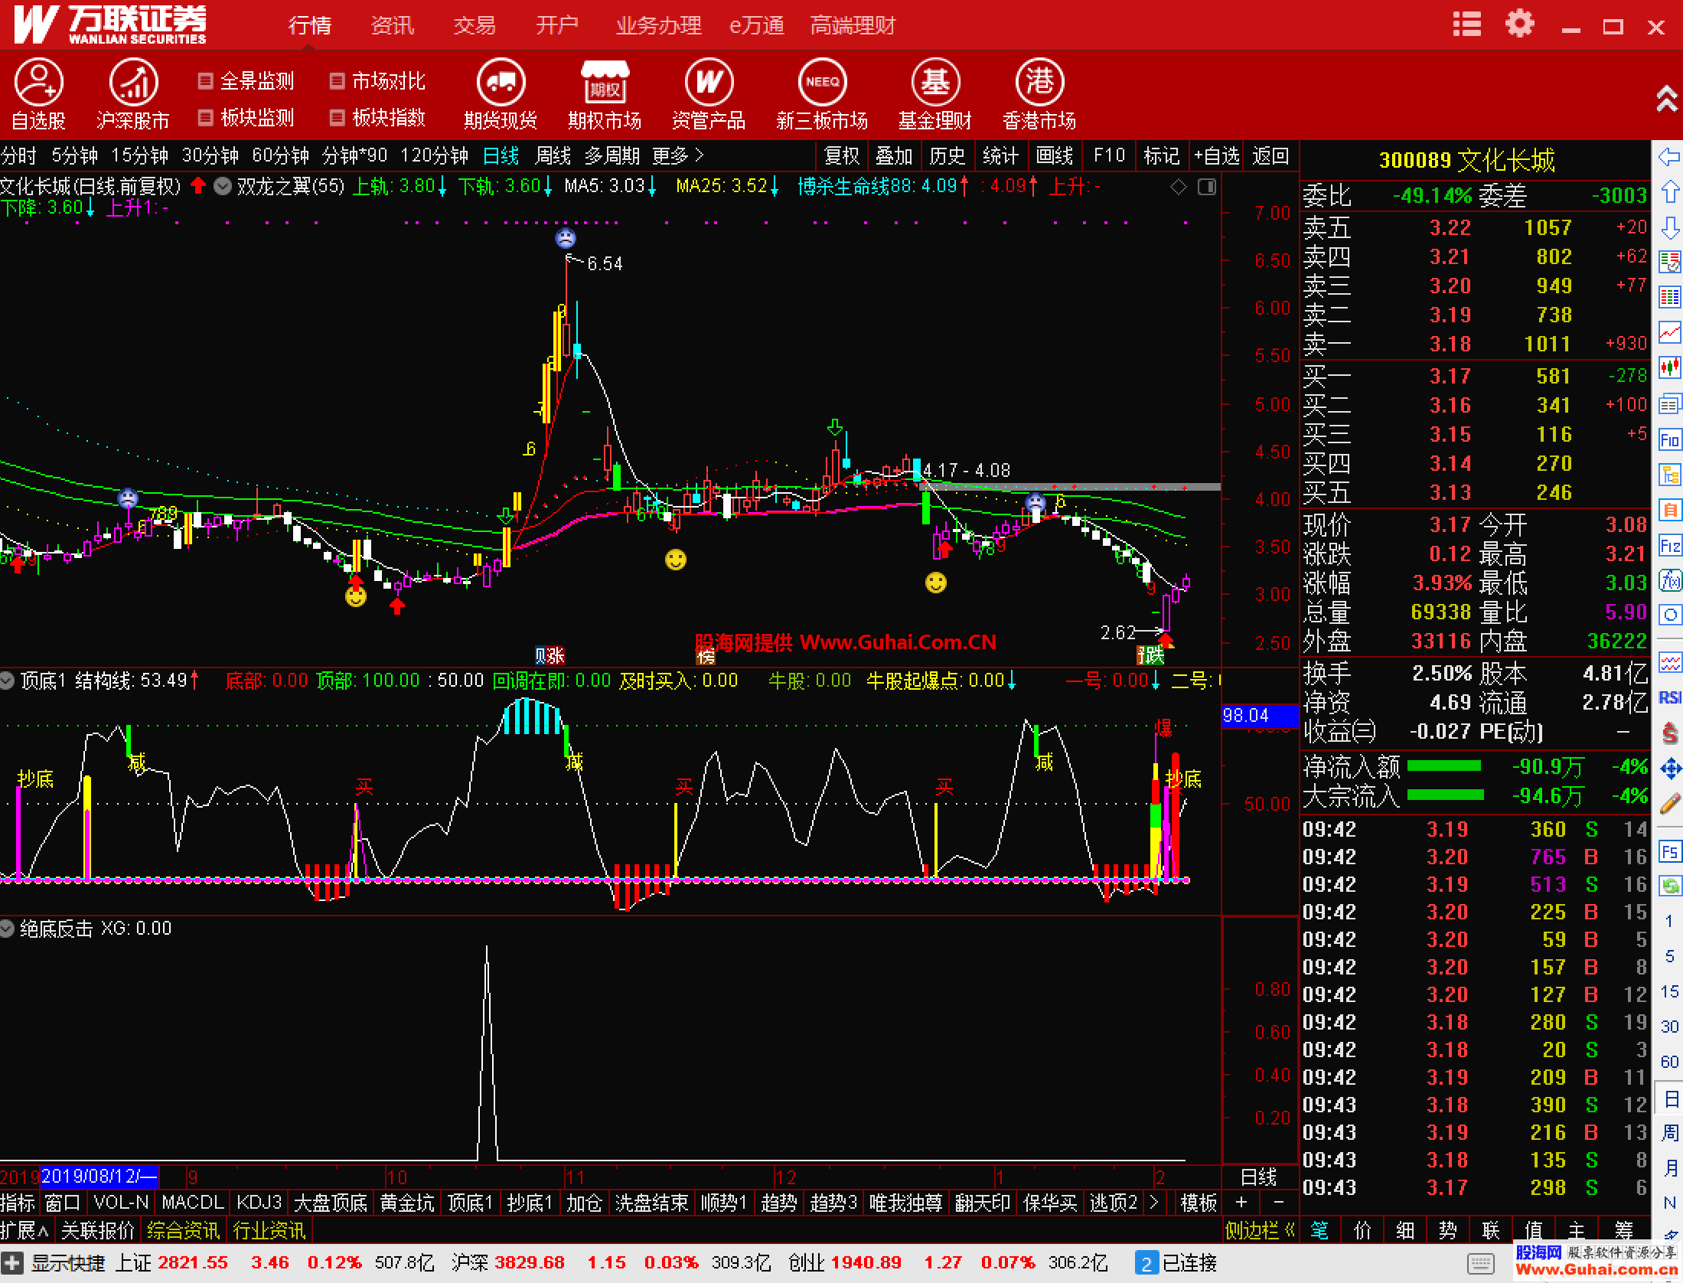Click the F10 company info sidebar icon
Viewport: 1683px width, 1283px height.
point(1669,439)
